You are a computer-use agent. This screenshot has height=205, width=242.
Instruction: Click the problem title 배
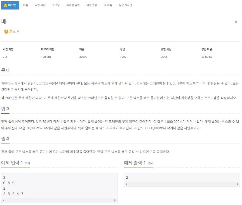[4, 22]
